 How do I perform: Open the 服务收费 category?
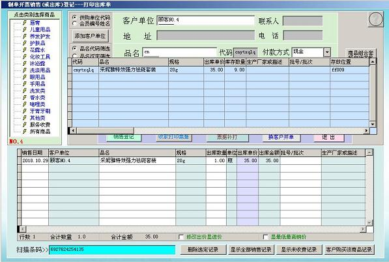(x=40, y=124)
